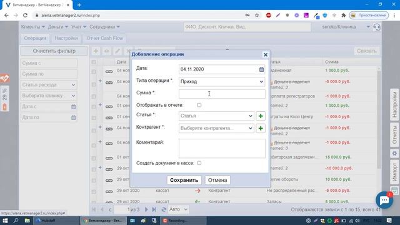Toggle select-all checkbox in table header

(x=94, y=62)
